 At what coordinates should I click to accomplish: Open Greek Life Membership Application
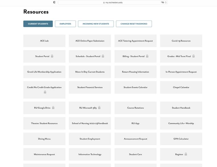[44, 72]
